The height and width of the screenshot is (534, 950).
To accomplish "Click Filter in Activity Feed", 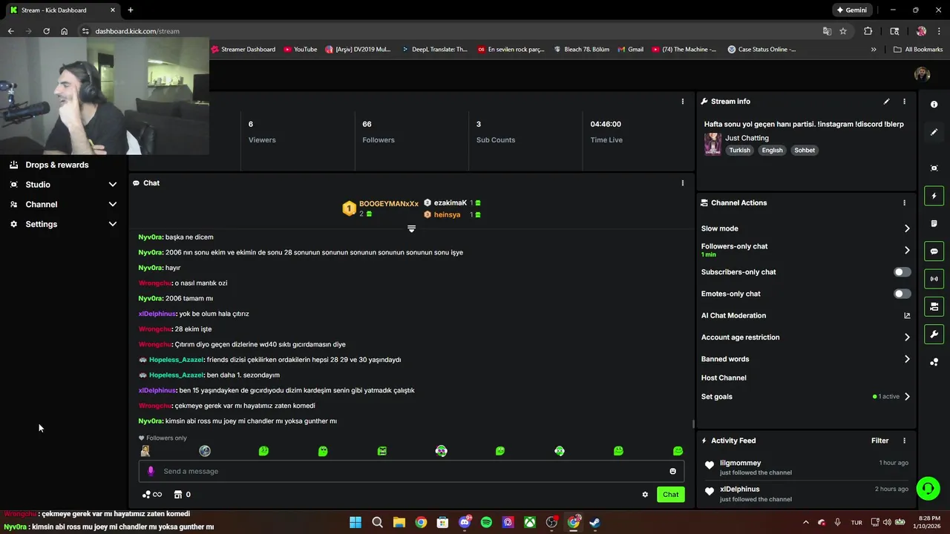I will click(x=879, y=441).
